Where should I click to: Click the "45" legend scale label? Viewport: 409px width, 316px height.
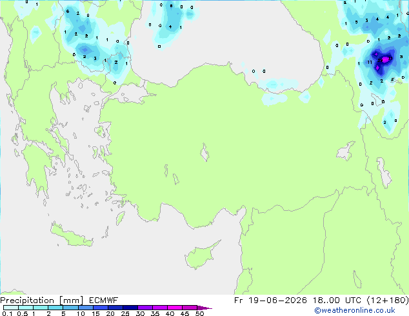tap(185, 313)
